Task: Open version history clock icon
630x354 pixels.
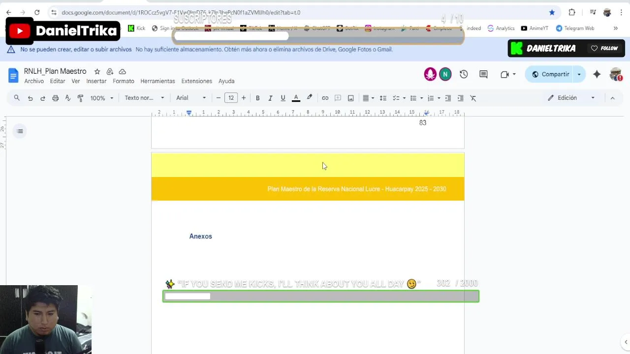Action: (464, 74)
